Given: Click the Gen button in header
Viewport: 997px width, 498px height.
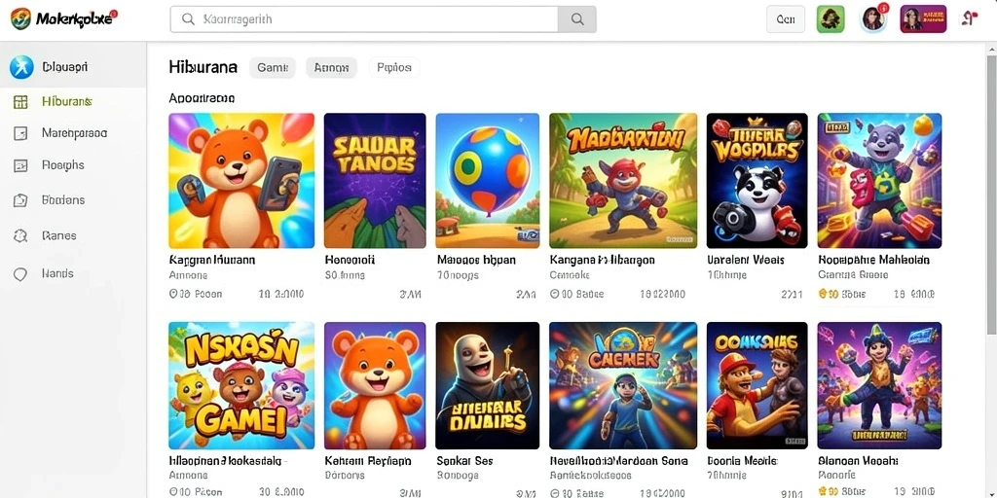Looking at the screenshot, I should pos(786,19).
